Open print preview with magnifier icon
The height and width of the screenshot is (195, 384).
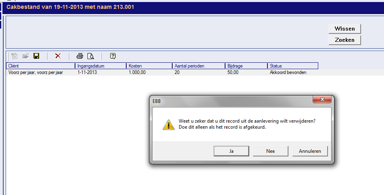[91, 56]
